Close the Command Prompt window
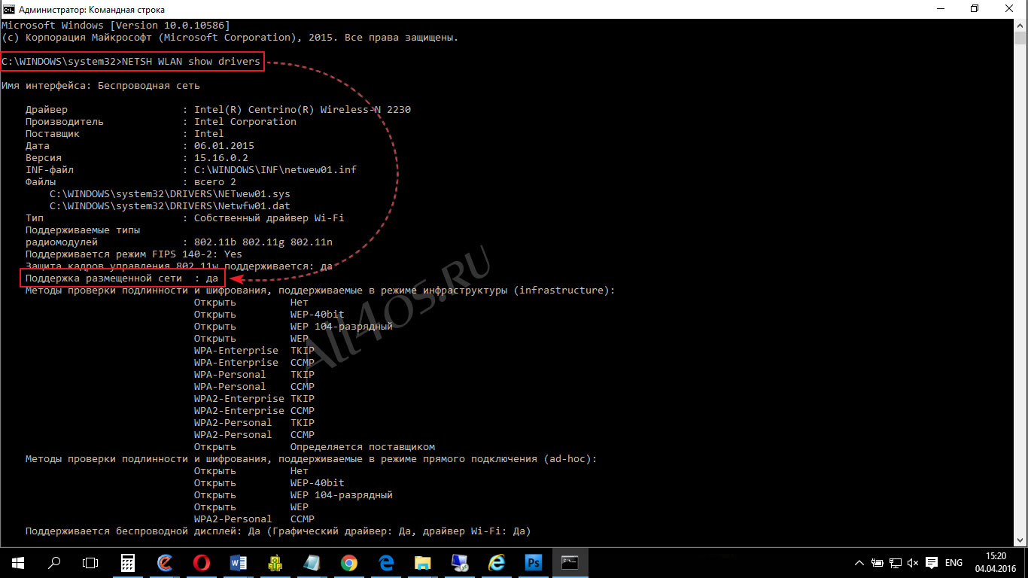Screen dimensions: 1028x578 [1009, 10]
